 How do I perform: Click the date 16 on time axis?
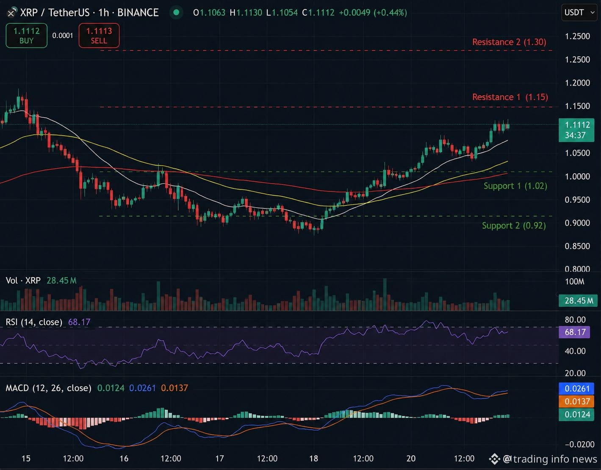coord(124,459)
